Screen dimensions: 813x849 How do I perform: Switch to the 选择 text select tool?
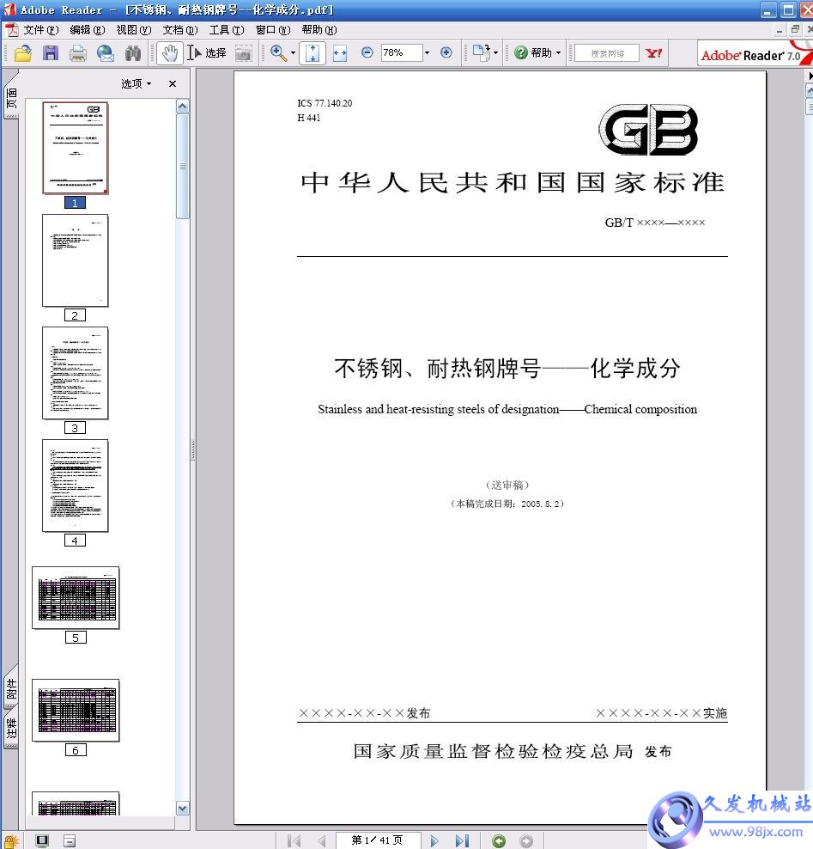point(207,52)
